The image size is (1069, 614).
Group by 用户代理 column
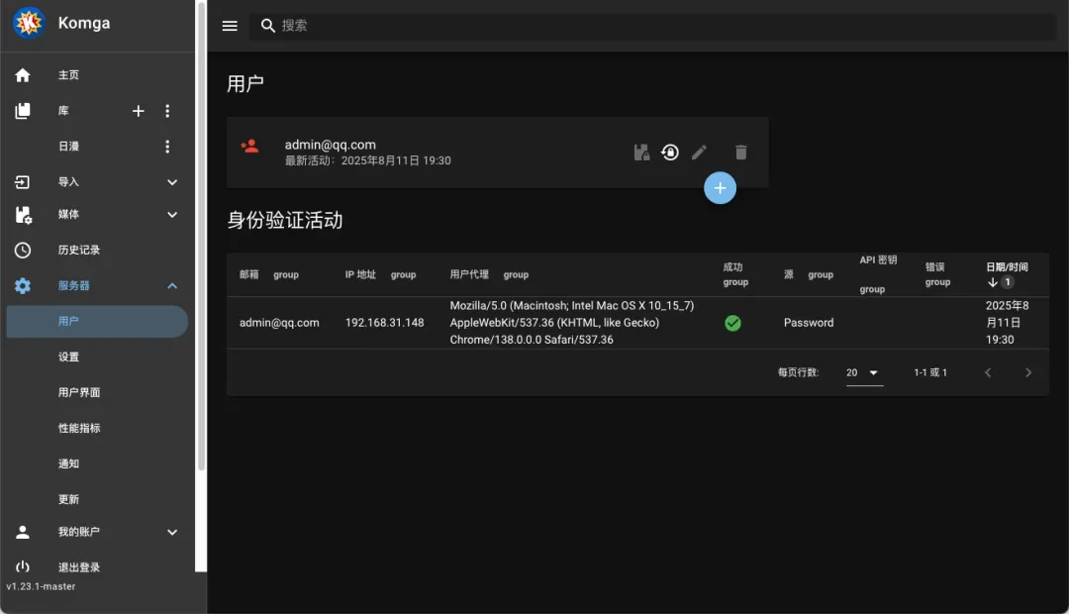516,274
